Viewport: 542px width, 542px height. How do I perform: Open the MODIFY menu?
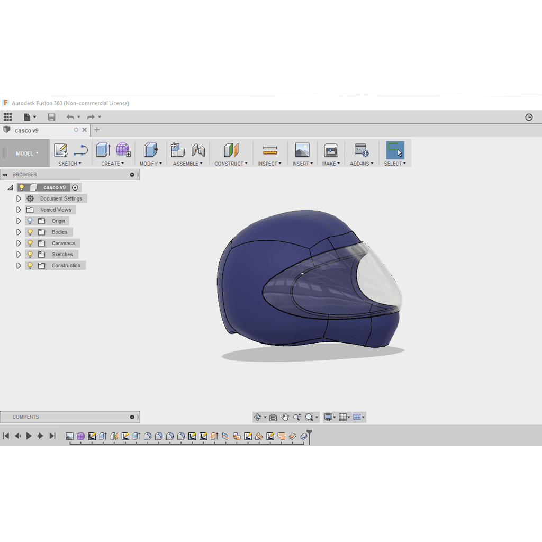tap(151, 164)
